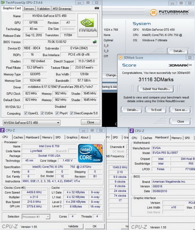Screen dimensions: 195x230
Task: Click the GPU name field NVIDIA GeForce GTS 450
Action: (49, 16)
